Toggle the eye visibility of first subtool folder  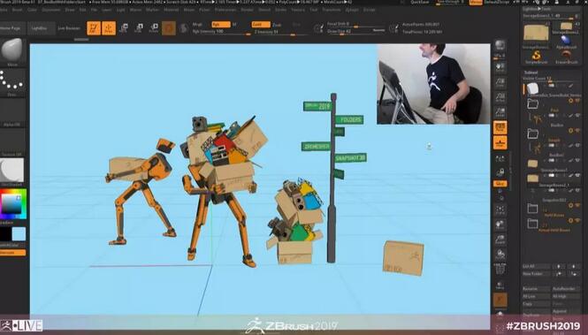pyautogui.click(x=577, y=101)
